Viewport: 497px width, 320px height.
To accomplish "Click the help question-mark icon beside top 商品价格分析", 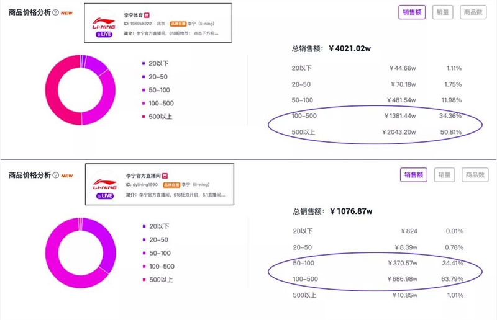I will 55,12.
